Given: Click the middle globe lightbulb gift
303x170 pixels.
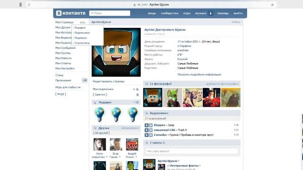Looking at the screenshot, I should click(116, 114).
